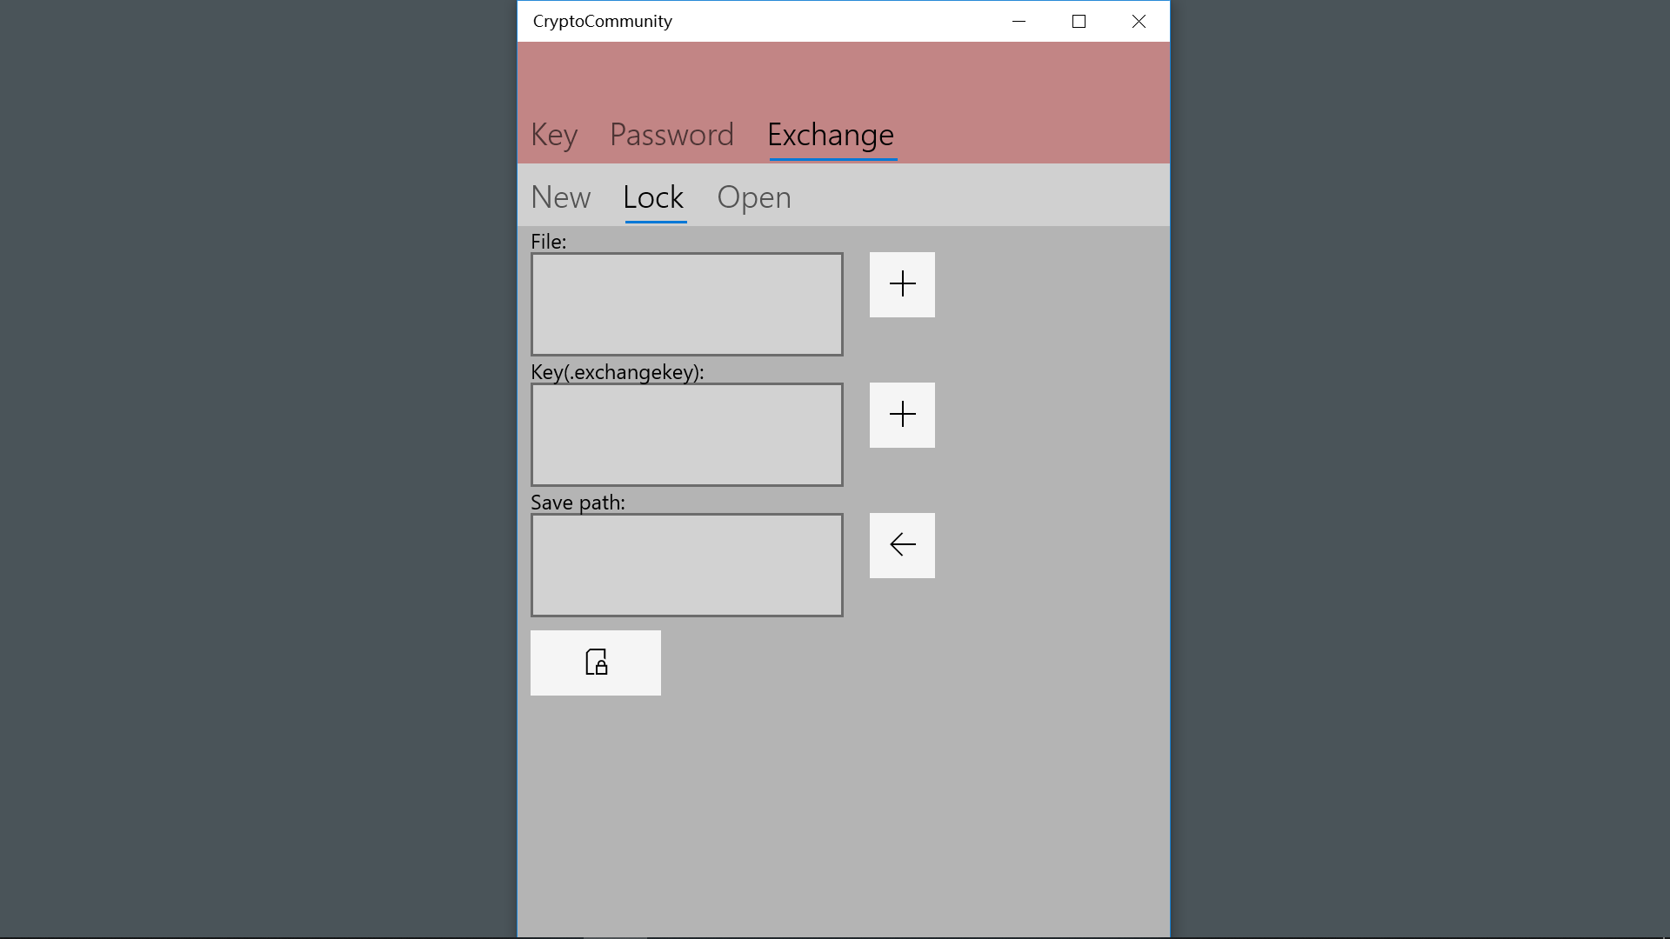Click the plus icon beside Key(.exchangekey) field
The width and height of the screenshot is (1670, 939).
[902, 415]
